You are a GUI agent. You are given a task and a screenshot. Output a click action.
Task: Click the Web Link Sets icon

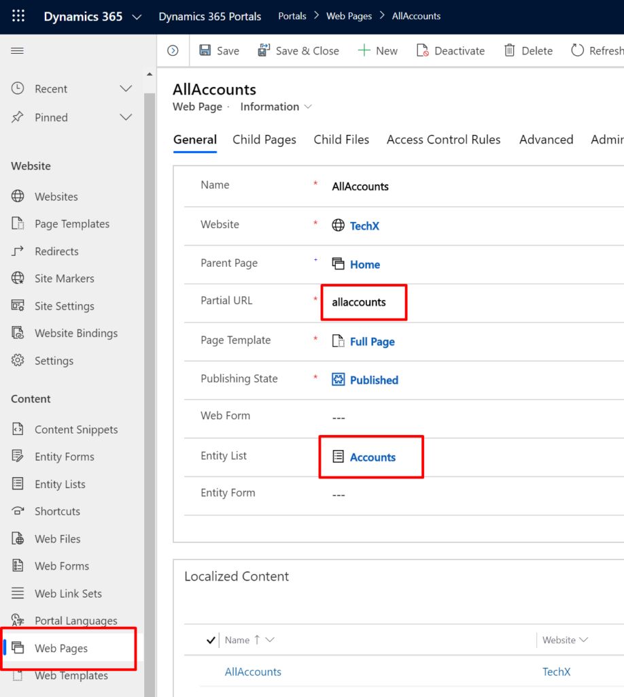point(18,593)
